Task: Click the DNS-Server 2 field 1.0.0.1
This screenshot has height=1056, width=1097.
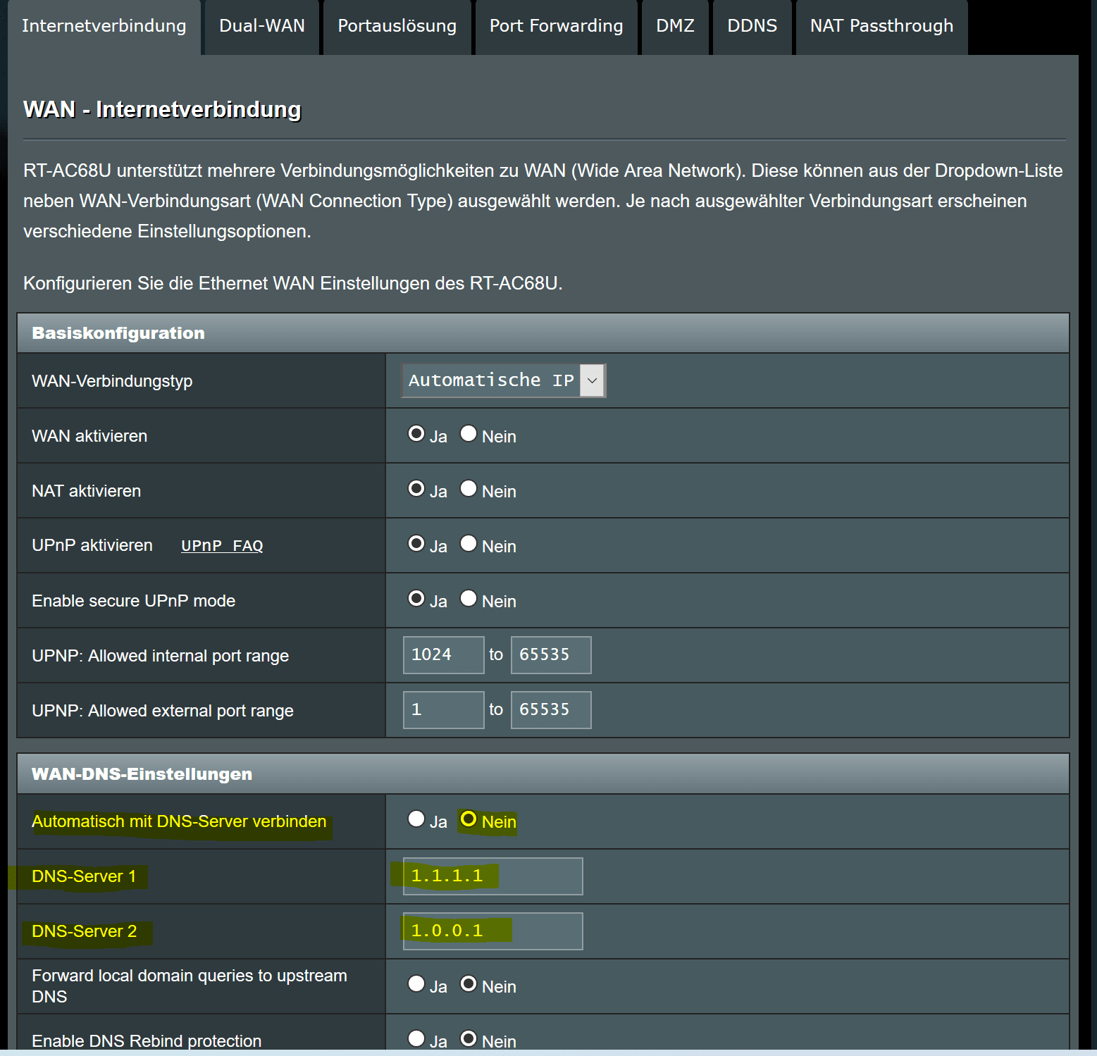Action: pyautogui.click(x=493, y=931)
